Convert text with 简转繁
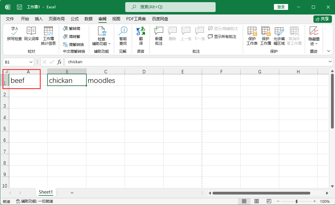The width and height of the screenshot is (335, 205). click(72, 36)
